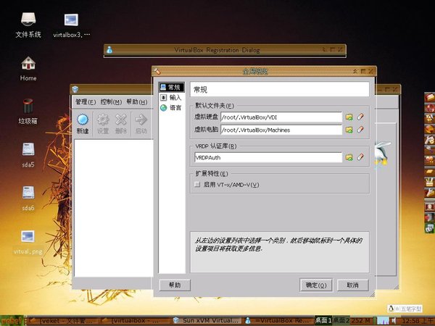Browse folder for 虚拟硬盘 path

pyautogui.click(x=349, y=117)
